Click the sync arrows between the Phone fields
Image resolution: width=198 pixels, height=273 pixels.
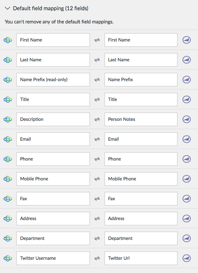[97, 159]
